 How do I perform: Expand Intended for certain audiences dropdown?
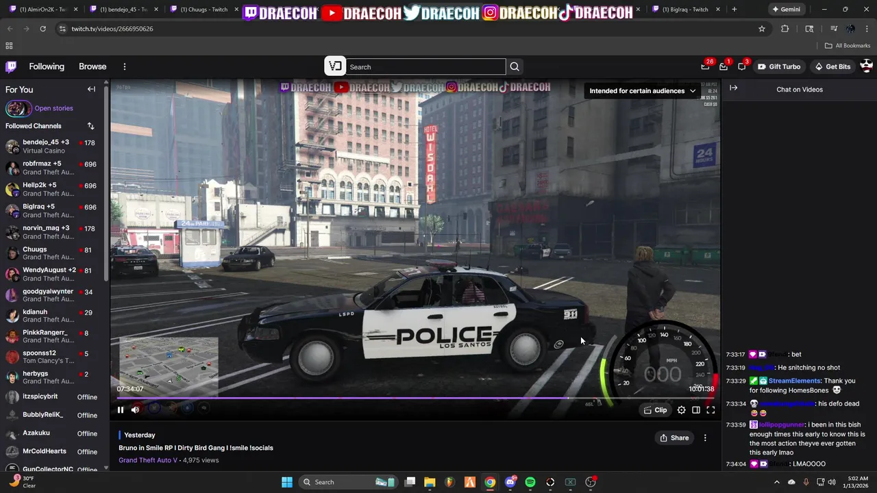coord(643,90)
